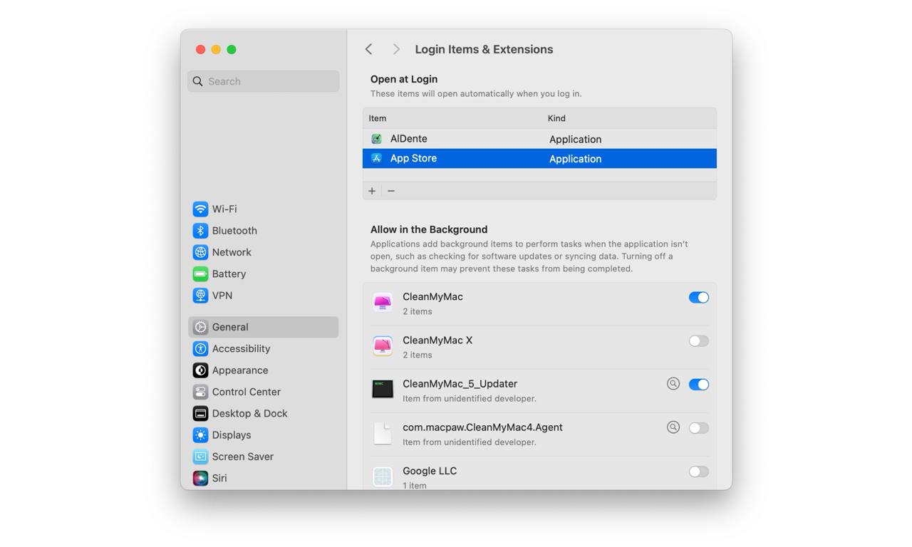The height and width of the screenshot is (547, 912).
Task: Open Accessibility settings pane
Action: 263,349
